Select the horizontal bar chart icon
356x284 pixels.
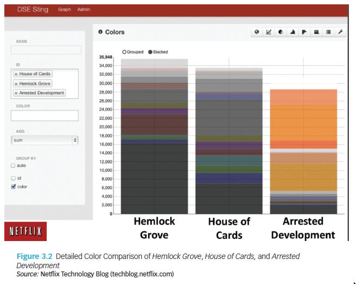click(x=304, y=32)
